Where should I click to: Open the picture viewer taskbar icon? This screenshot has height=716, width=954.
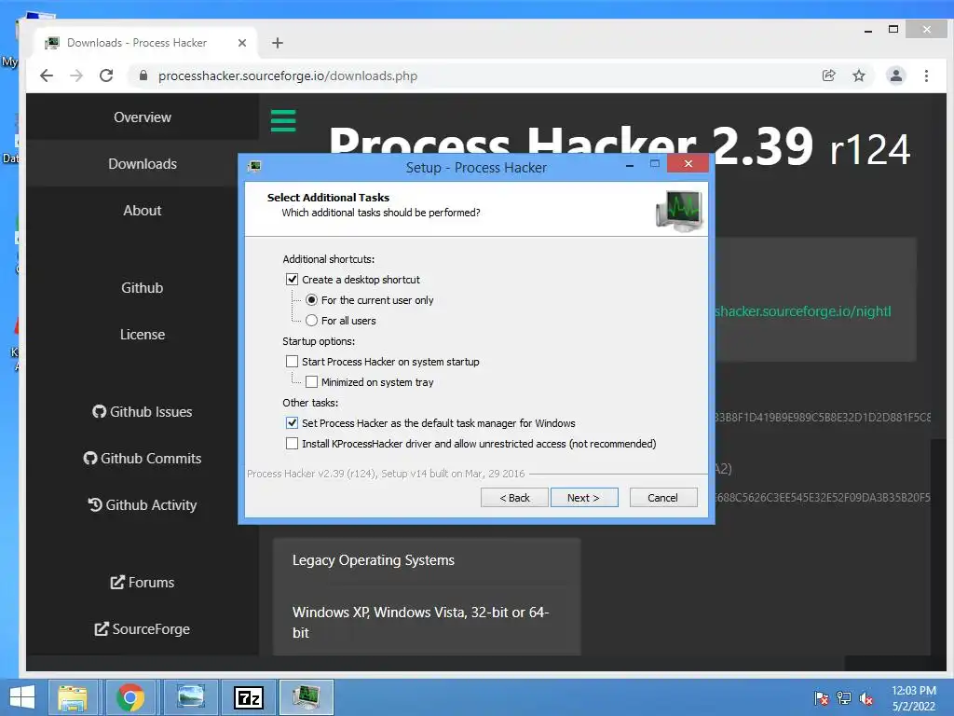[190, 697]
